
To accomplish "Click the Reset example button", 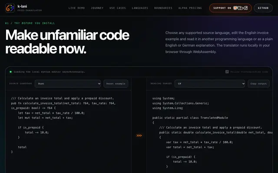I will click(x=116, y=83).
